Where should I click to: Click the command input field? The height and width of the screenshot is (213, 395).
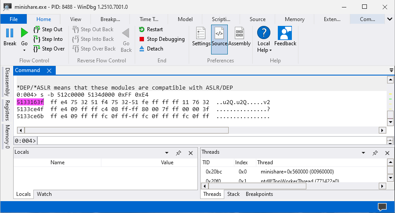[211, 141]
